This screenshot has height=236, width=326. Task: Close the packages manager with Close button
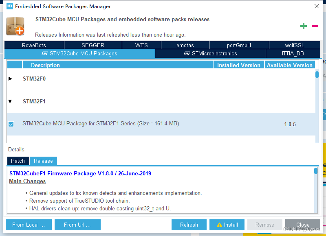[303, 225]
